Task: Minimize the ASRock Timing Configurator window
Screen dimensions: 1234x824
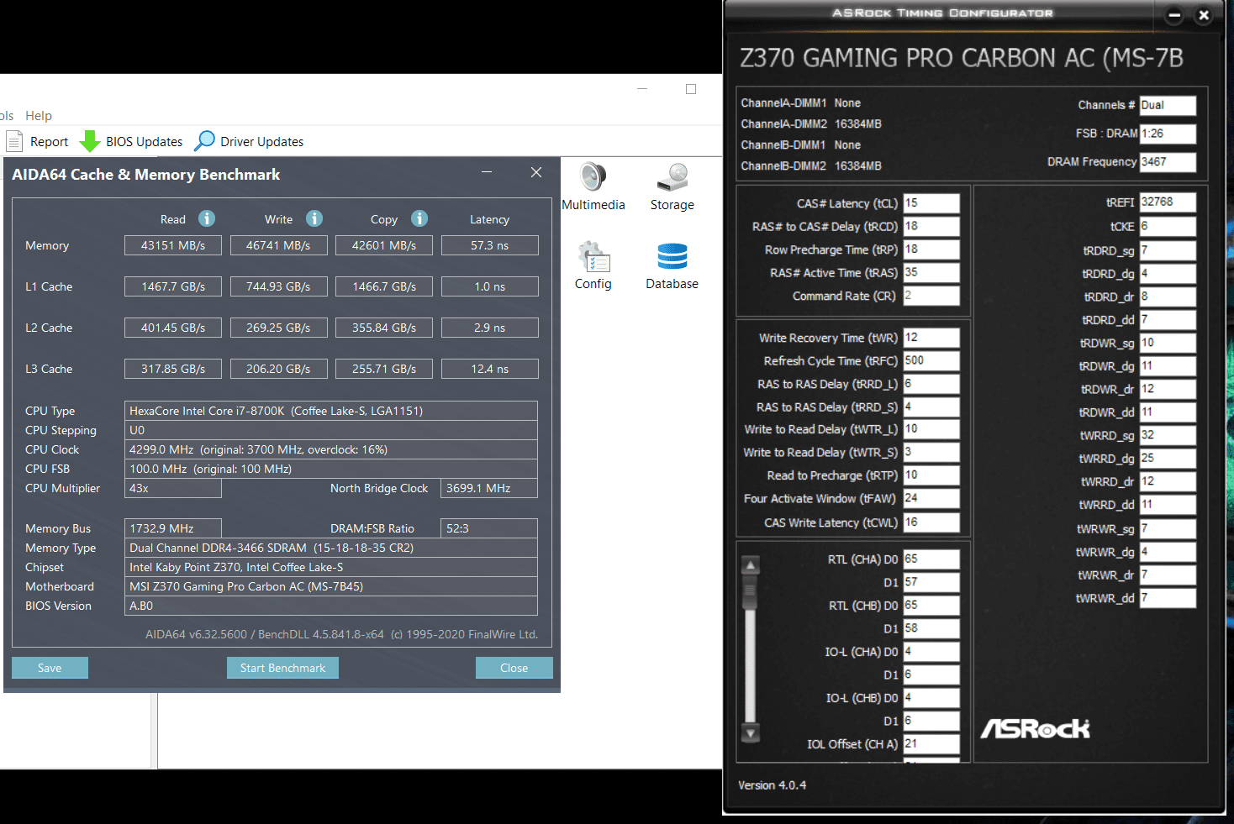Action: (x=1174, y=15)
